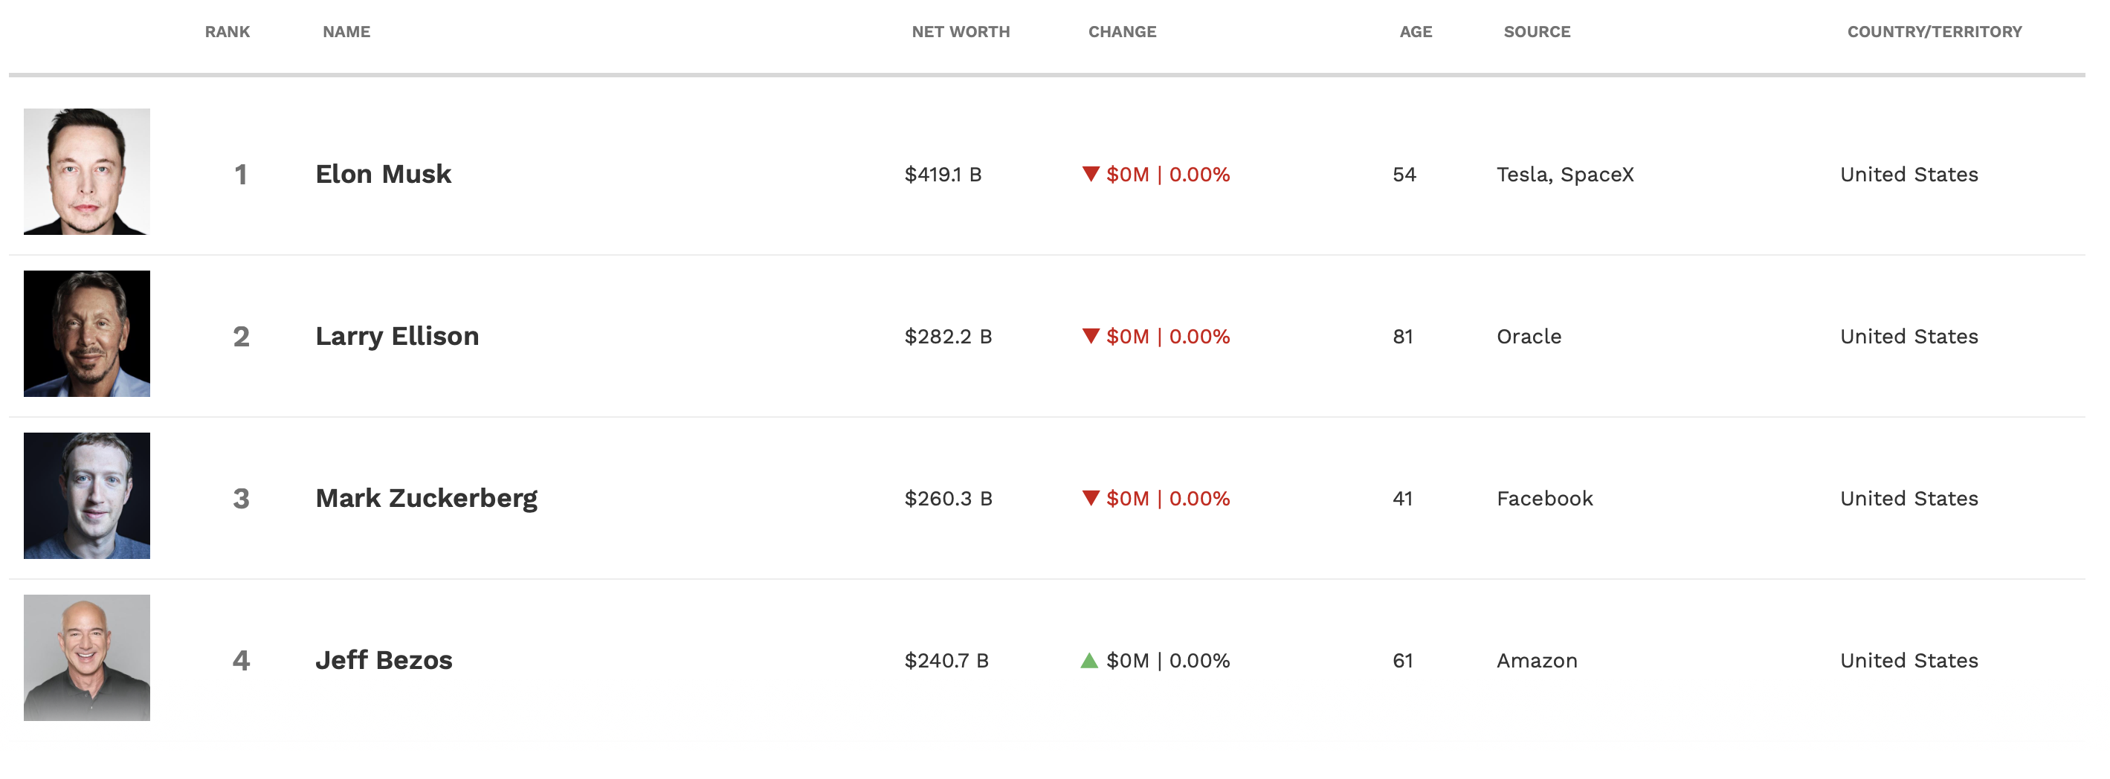Open the Jeff Bezos name link
Screen dimensions: 2110x779
tap(384, 661)
